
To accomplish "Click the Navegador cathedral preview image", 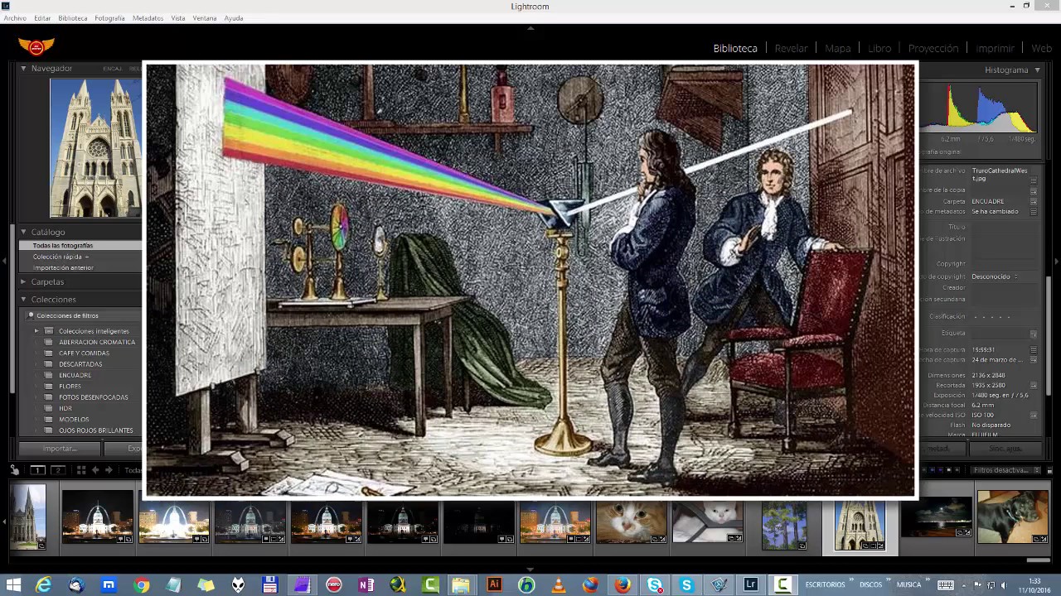I will (x=95, y=148).
